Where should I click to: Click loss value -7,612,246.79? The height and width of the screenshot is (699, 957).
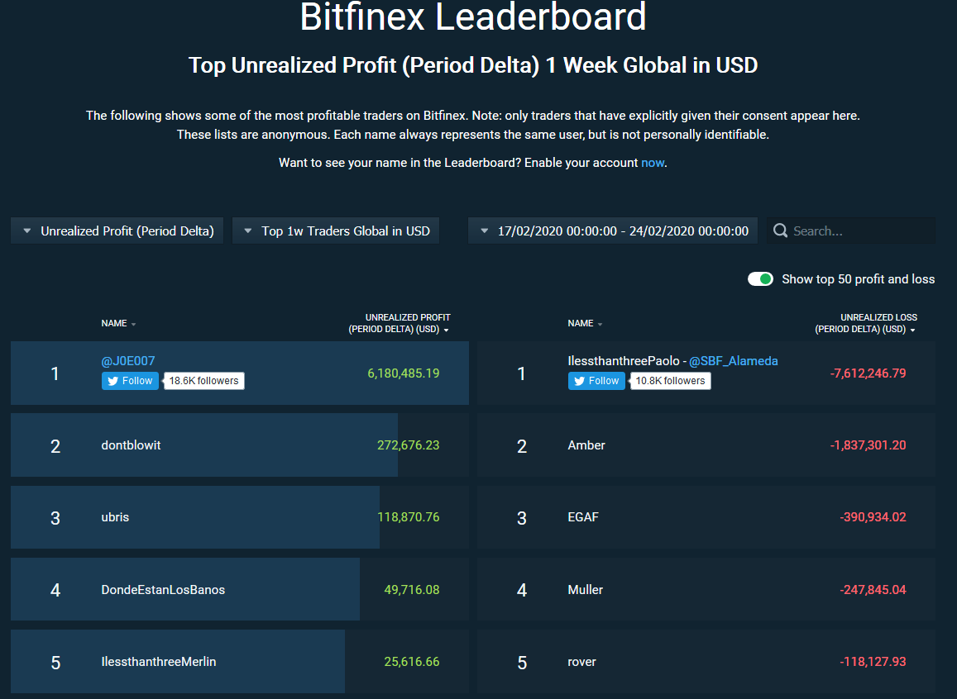tap(868, 373)
